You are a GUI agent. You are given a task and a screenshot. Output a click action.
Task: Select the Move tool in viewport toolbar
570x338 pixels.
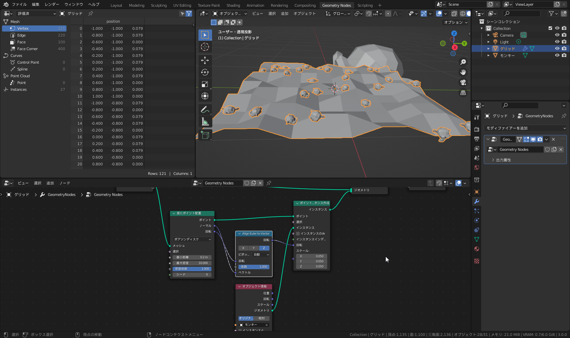205,60
